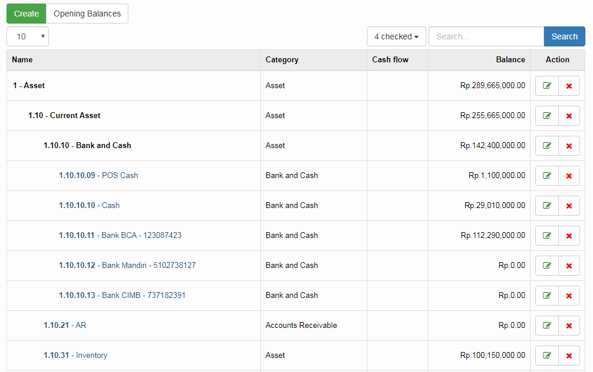Open the POS Cash account link
This screenshot has width=593, height=372.
coord(120,175)
